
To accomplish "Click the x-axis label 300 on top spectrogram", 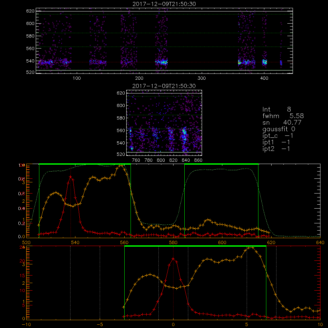I will click(202, 78).
